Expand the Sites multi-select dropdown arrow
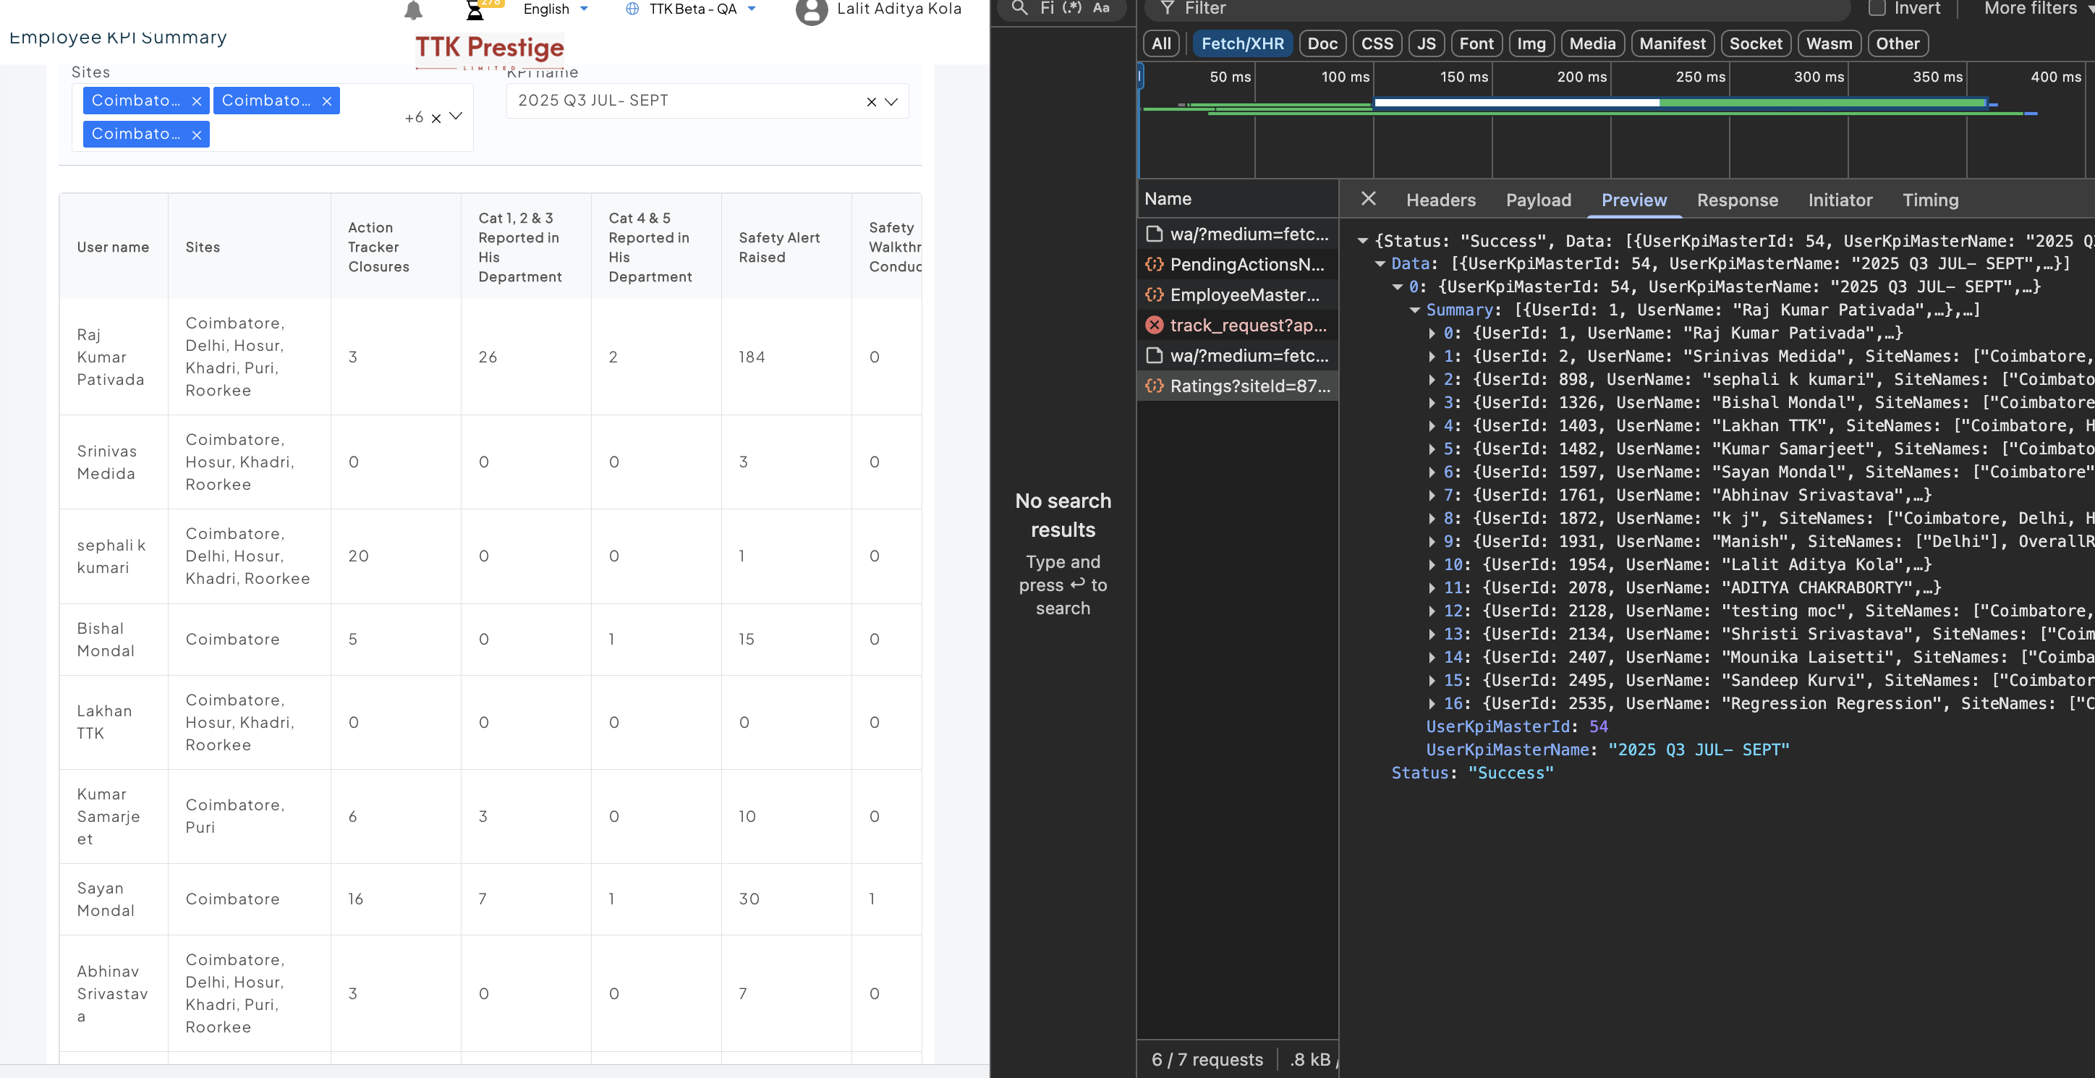 click(456, 116)
